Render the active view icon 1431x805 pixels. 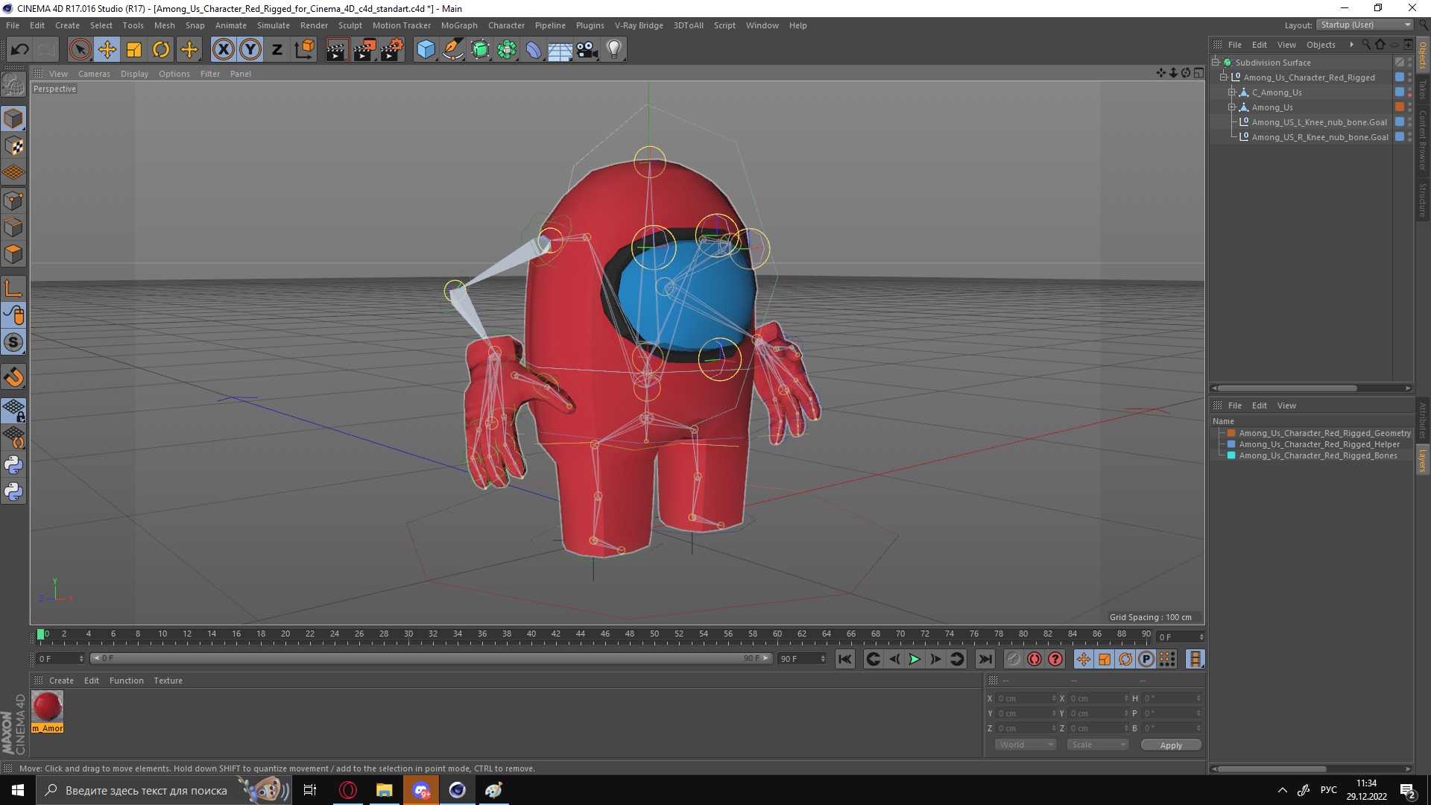click(337, 50)
